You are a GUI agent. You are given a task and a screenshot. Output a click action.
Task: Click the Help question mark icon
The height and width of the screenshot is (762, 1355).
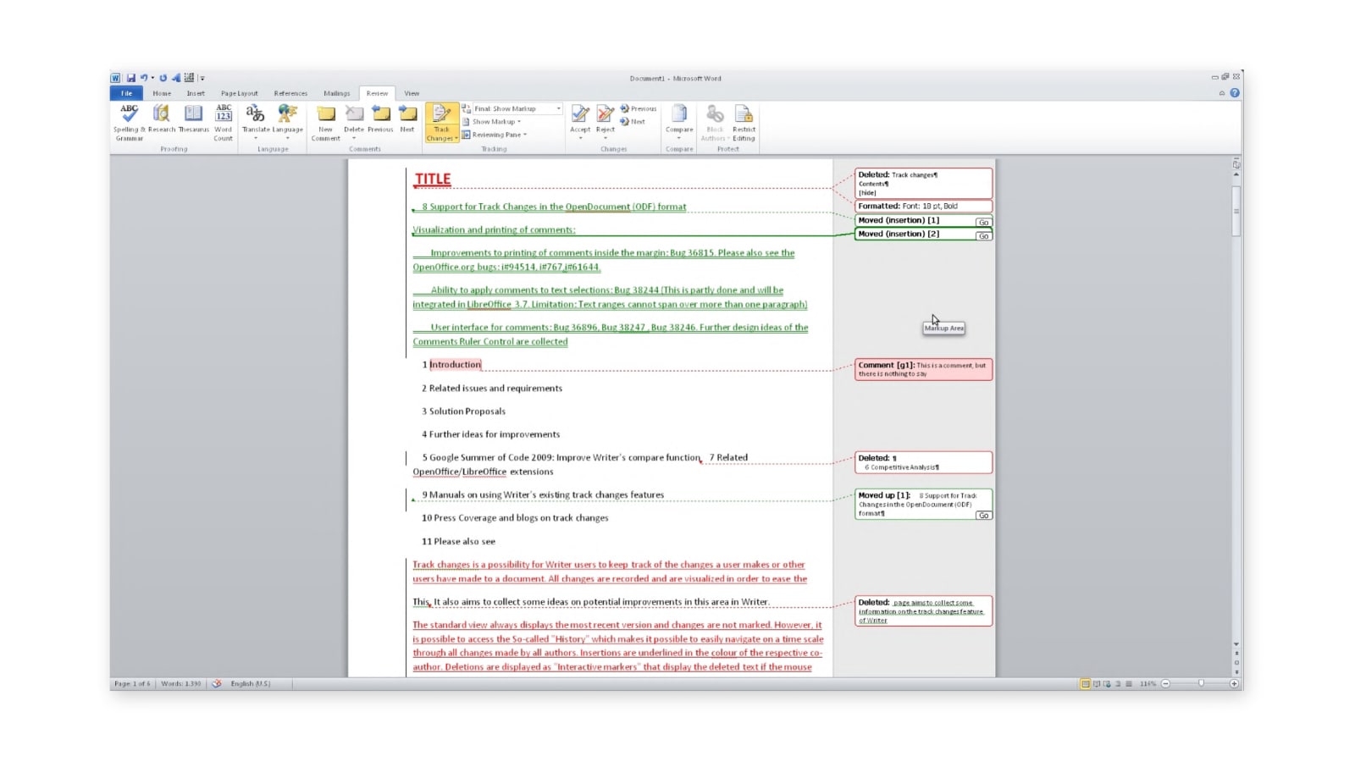pos(1235,93)
